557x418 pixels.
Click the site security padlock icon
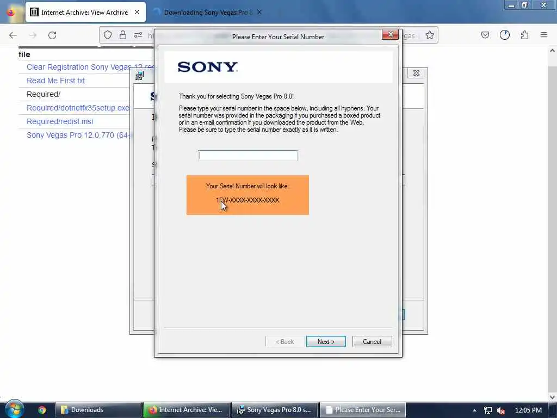(x=123, y=35)
